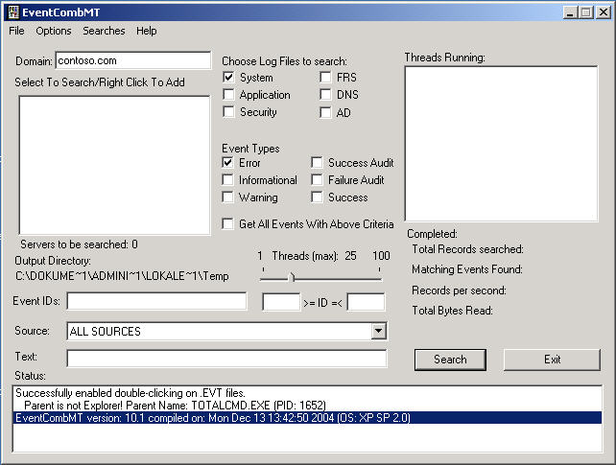Open the File menu
This screenshot has height=465, width=616.
(x=16, y=31)
